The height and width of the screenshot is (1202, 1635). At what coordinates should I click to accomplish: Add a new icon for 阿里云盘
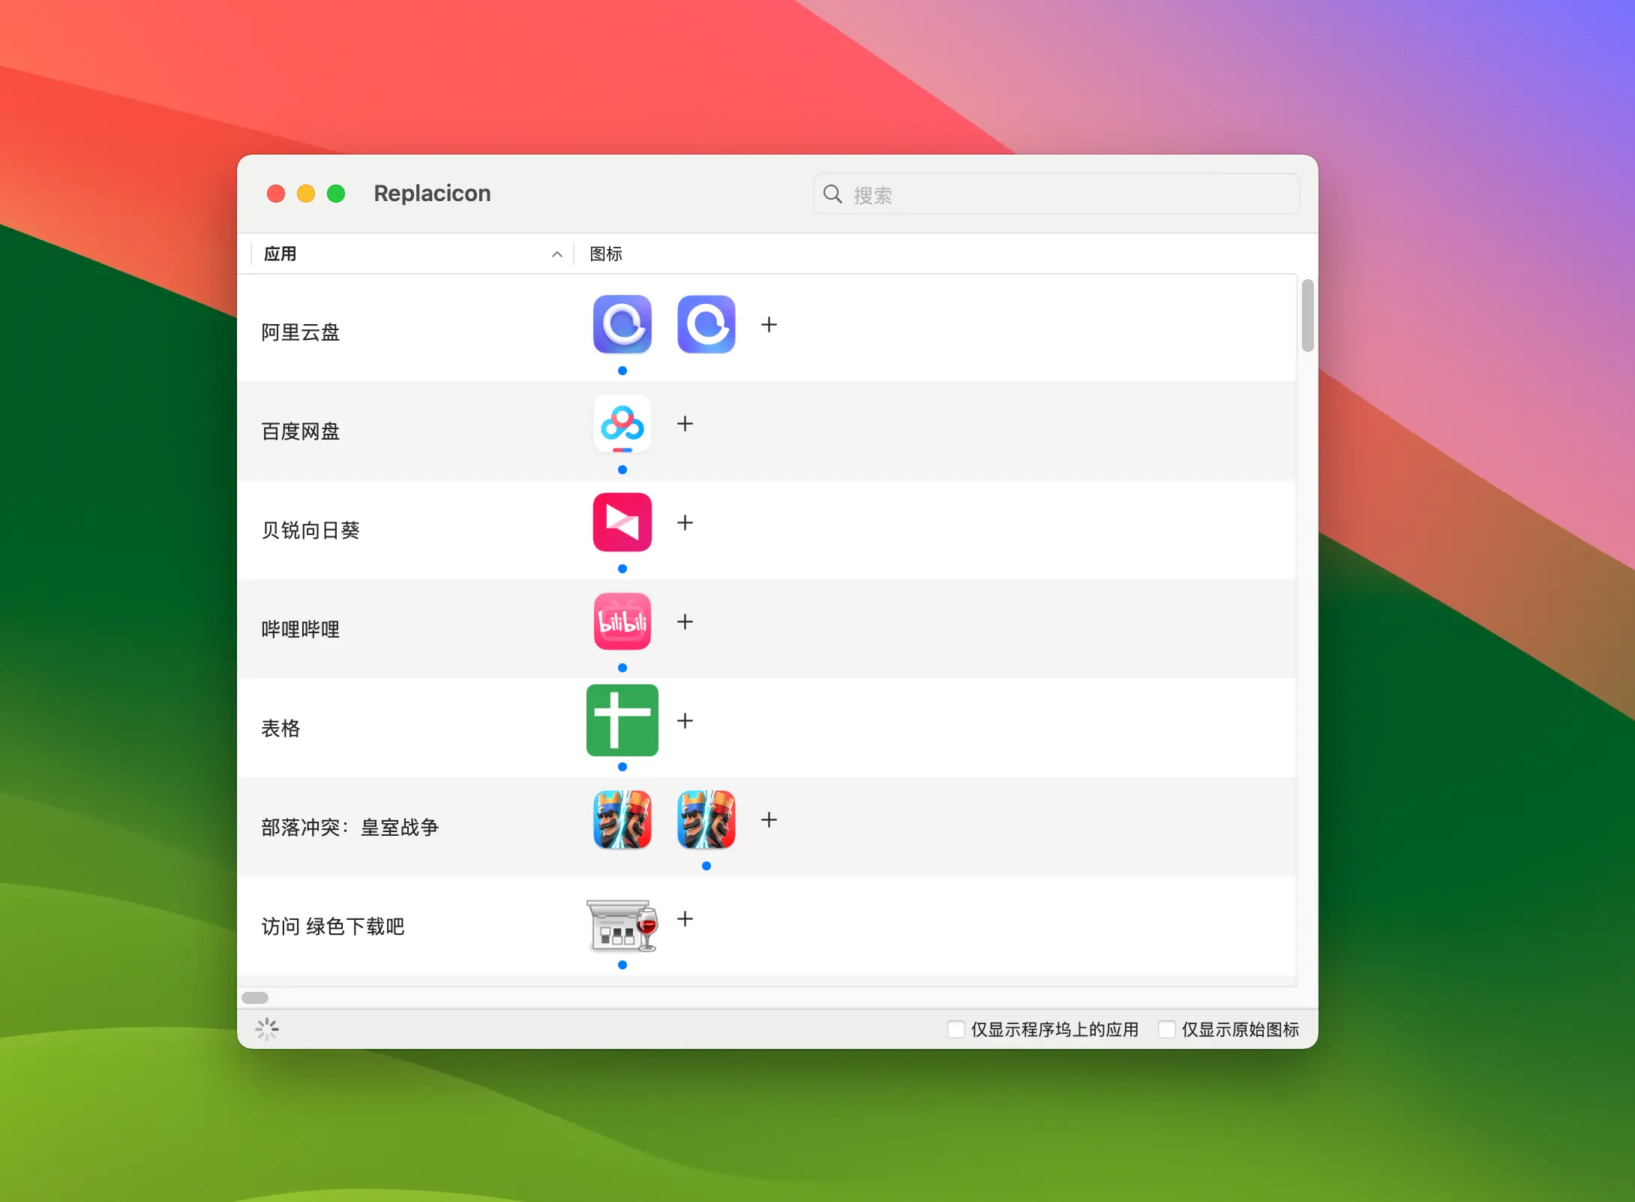[x=769, y=324]
